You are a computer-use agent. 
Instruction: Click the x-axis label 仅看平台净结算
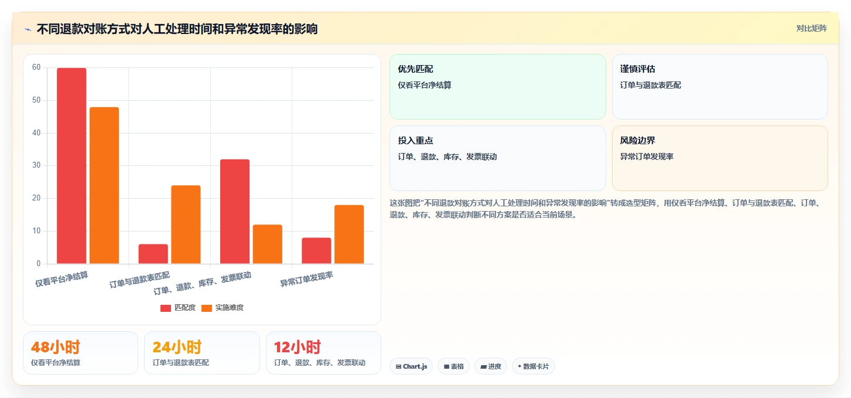pyautogui.click(x=62, y=279)
